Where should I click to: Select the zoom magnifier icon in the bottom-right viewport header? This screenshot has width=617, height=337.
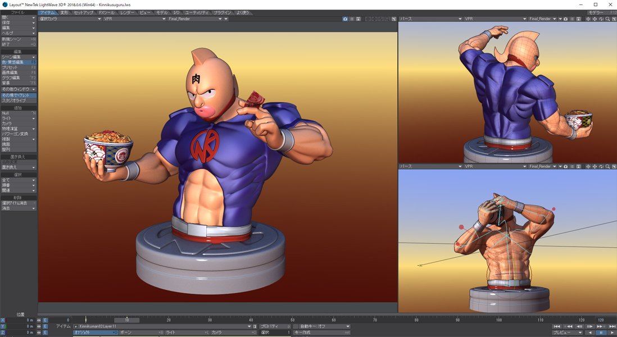coord(608,166)
